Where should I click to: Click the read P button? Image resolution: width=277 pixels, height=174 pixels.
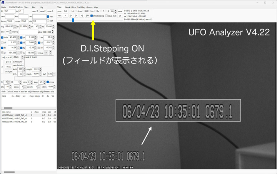click(35, 11)
